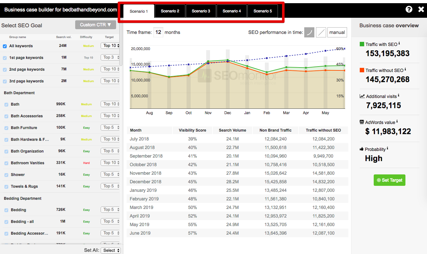427x254 pixels.
Task: Click the Probability thumbs-up icon
Action: tap(362, 149)
